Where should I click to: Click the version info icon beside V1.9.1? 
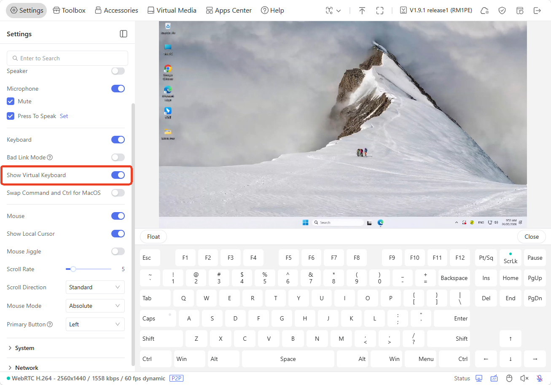point(403,11)
